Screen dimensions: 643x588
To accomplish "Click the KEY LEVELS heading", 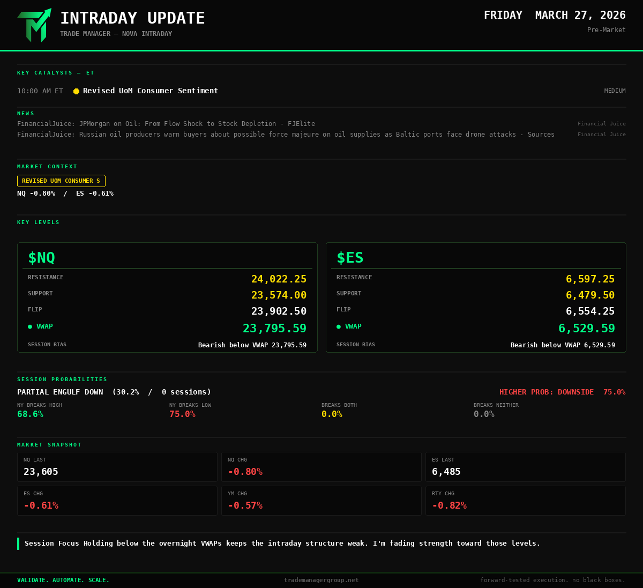I will click(x=39, y=222).
